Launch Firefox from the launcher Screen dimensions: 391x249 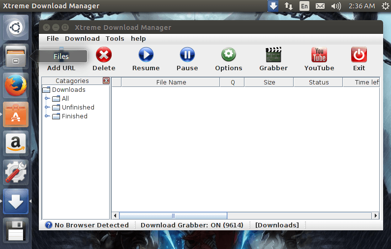coord(16,85)
